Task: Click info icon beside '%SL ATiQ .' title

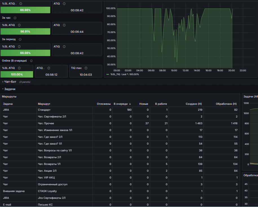Action: click(x=21, y=4)
